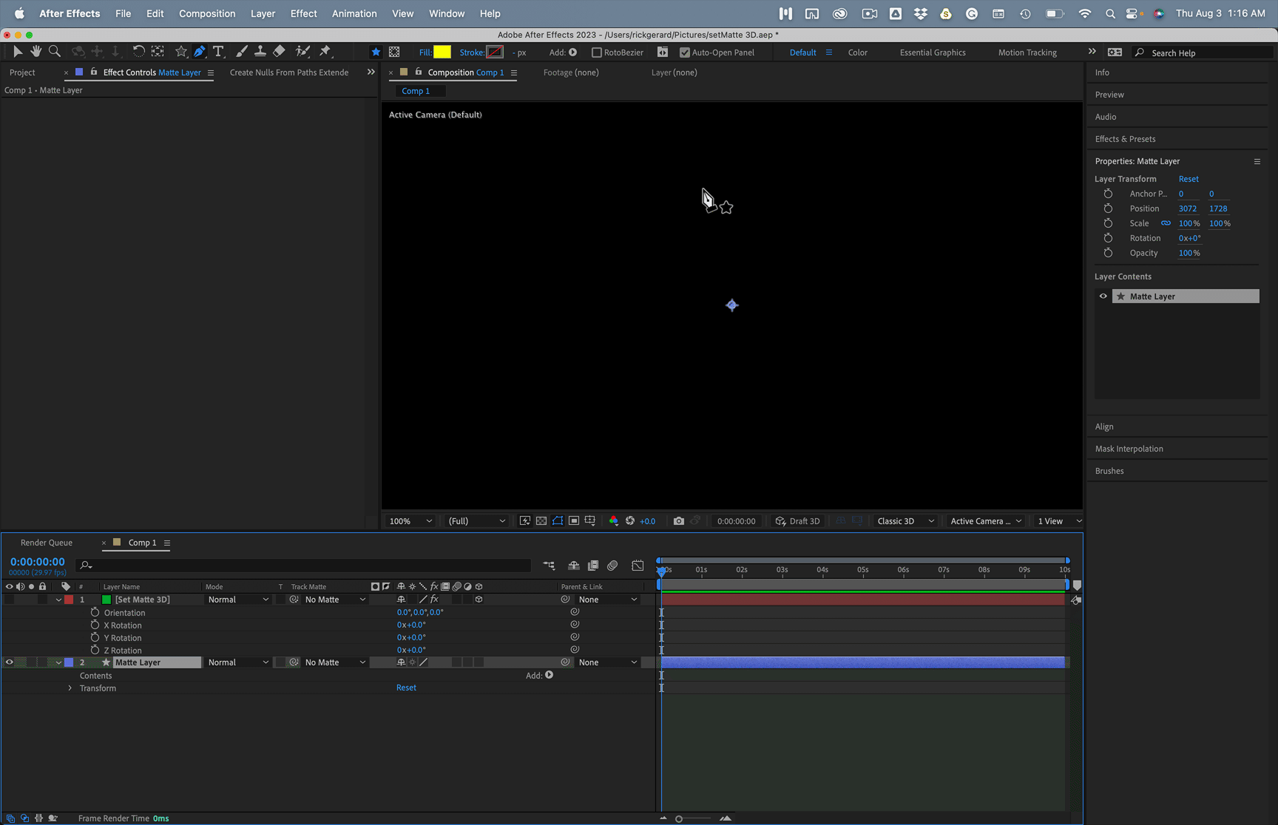
Task: Take a snapshot with the camera icon
Action: (679, 521)
